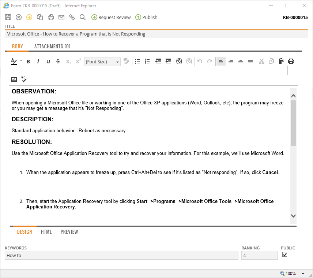The width and height of the screenshot is (313, 278).
Task: Click the font color underline A icon
Action: point(14,62)
